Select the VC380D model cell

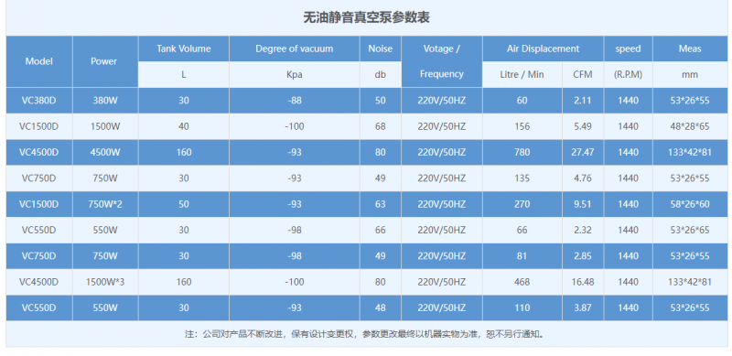pos(39,101)
